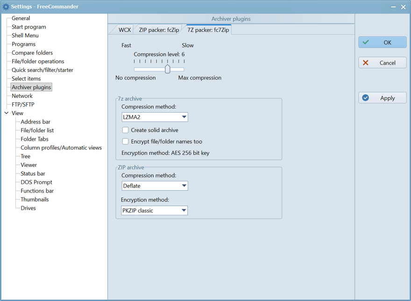This screenshot has height=301, width=411.
Task: Click the compression level slider handle
Action: pyautogui.click(x=167, y=69)
